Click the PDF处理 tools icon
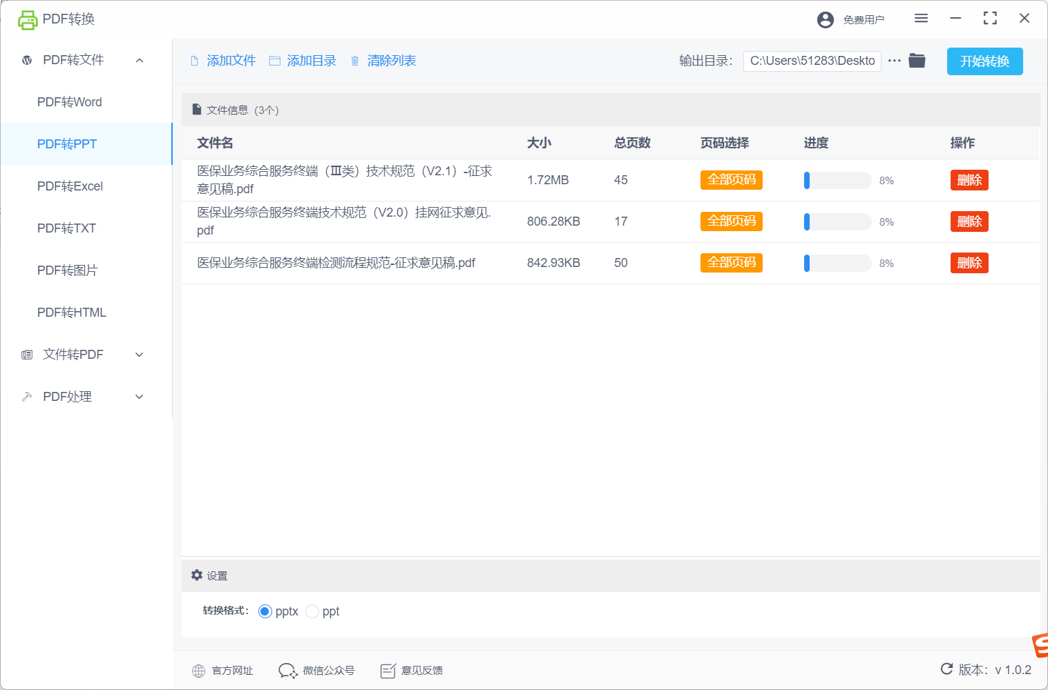Screen dimensions: 1048x690 click(27, 397)
